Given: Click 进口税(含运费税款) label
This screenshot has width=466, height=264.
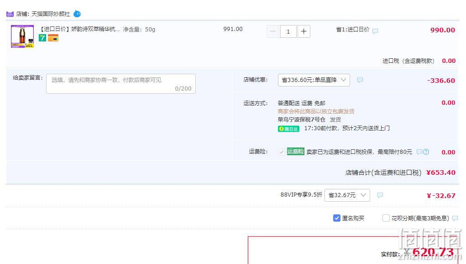Looking at the screenshot, I should [x=408, y=61].
